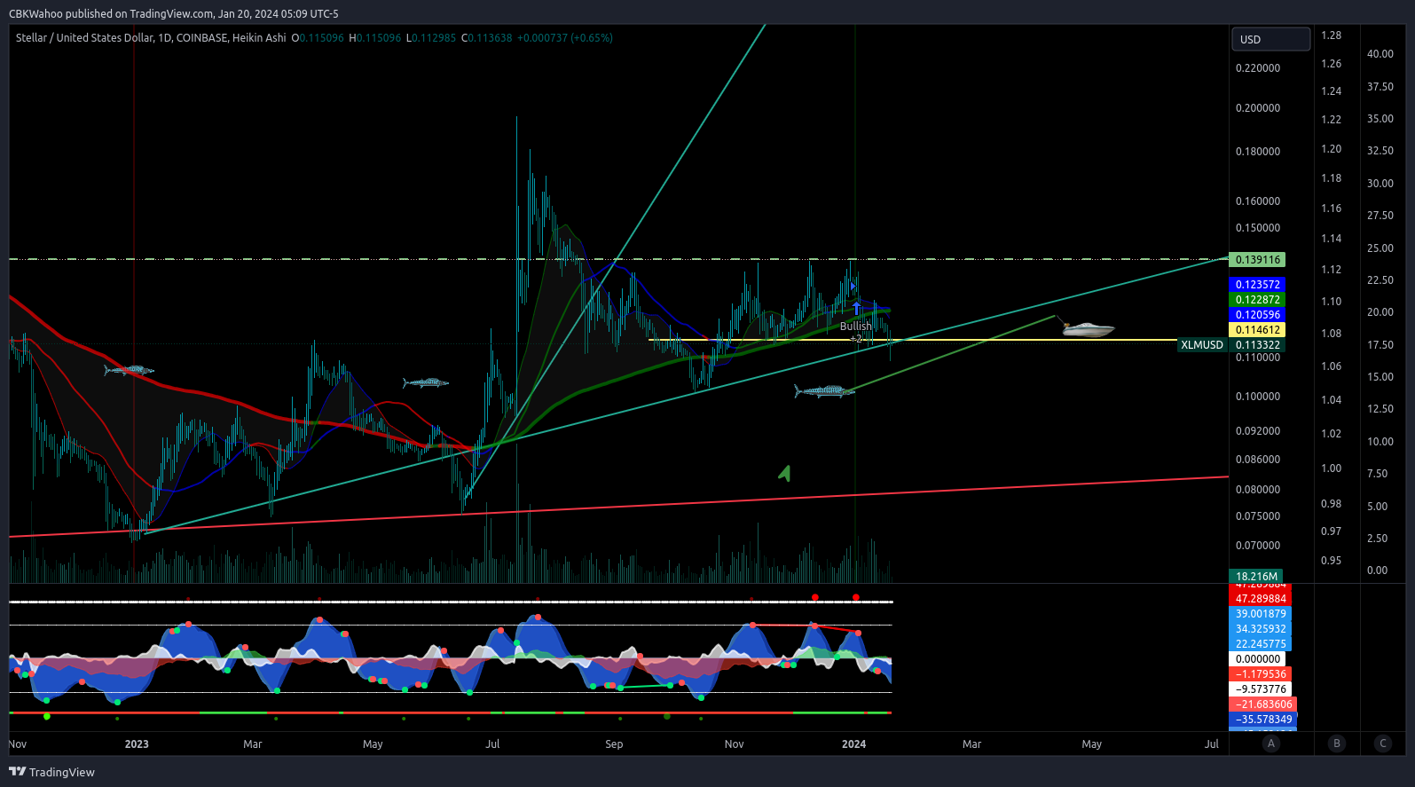The image size is (1415, 787).
Task: Select the shark emoji beside the 2023 red vertical line
Action: click(x=129, y=370)
